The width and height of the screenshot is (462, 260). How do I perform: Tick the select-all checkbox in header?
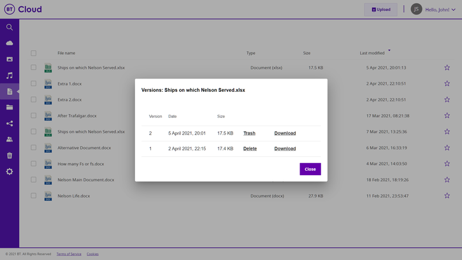click(x=34, y=54)
